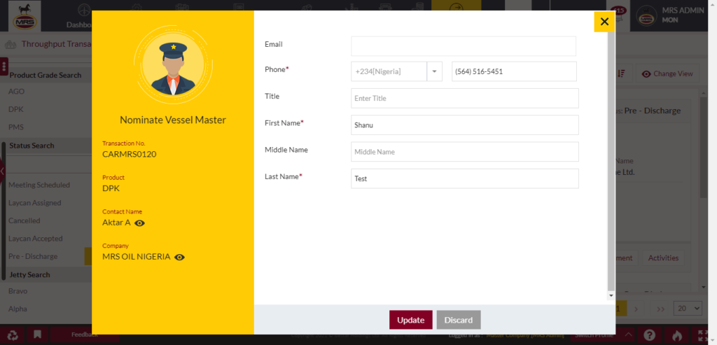
Task: Click the MRS ADMIN user name
Action: [x=683, y=10]
